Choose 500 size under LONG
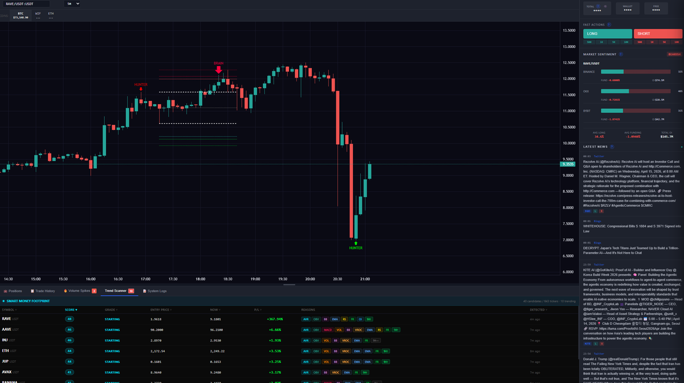The image size is (684, 383). point(589,42)
